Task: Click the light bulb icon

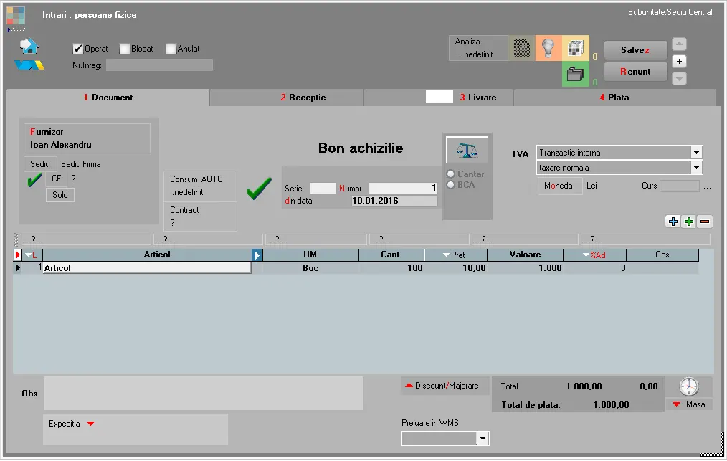Action: click(548, 47)
